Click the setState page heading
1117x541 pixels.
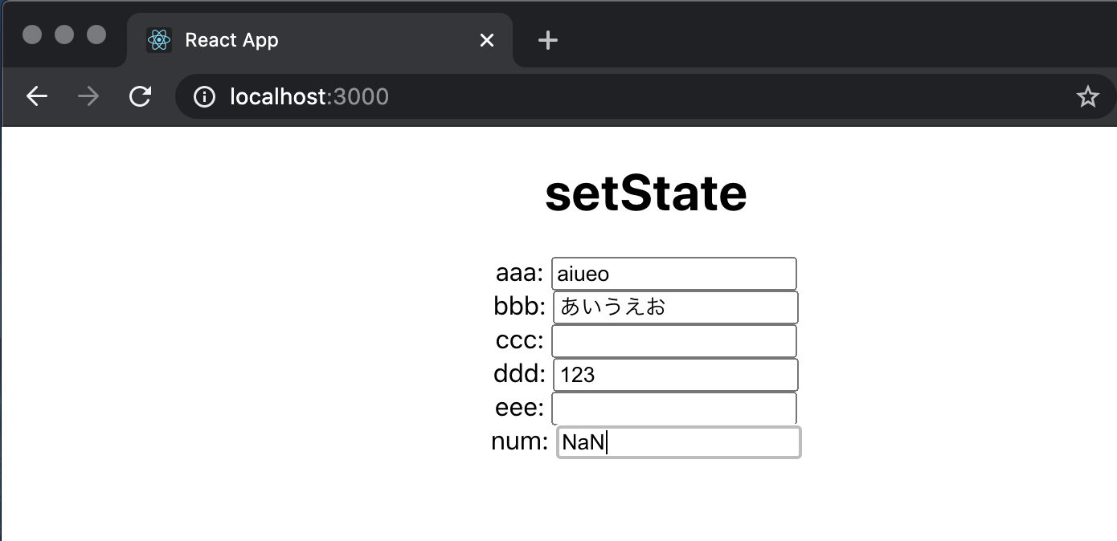[x=647, y=193]
